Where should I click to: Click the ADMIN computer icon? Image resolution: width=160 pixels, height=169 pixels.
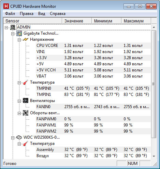(13, 27)
